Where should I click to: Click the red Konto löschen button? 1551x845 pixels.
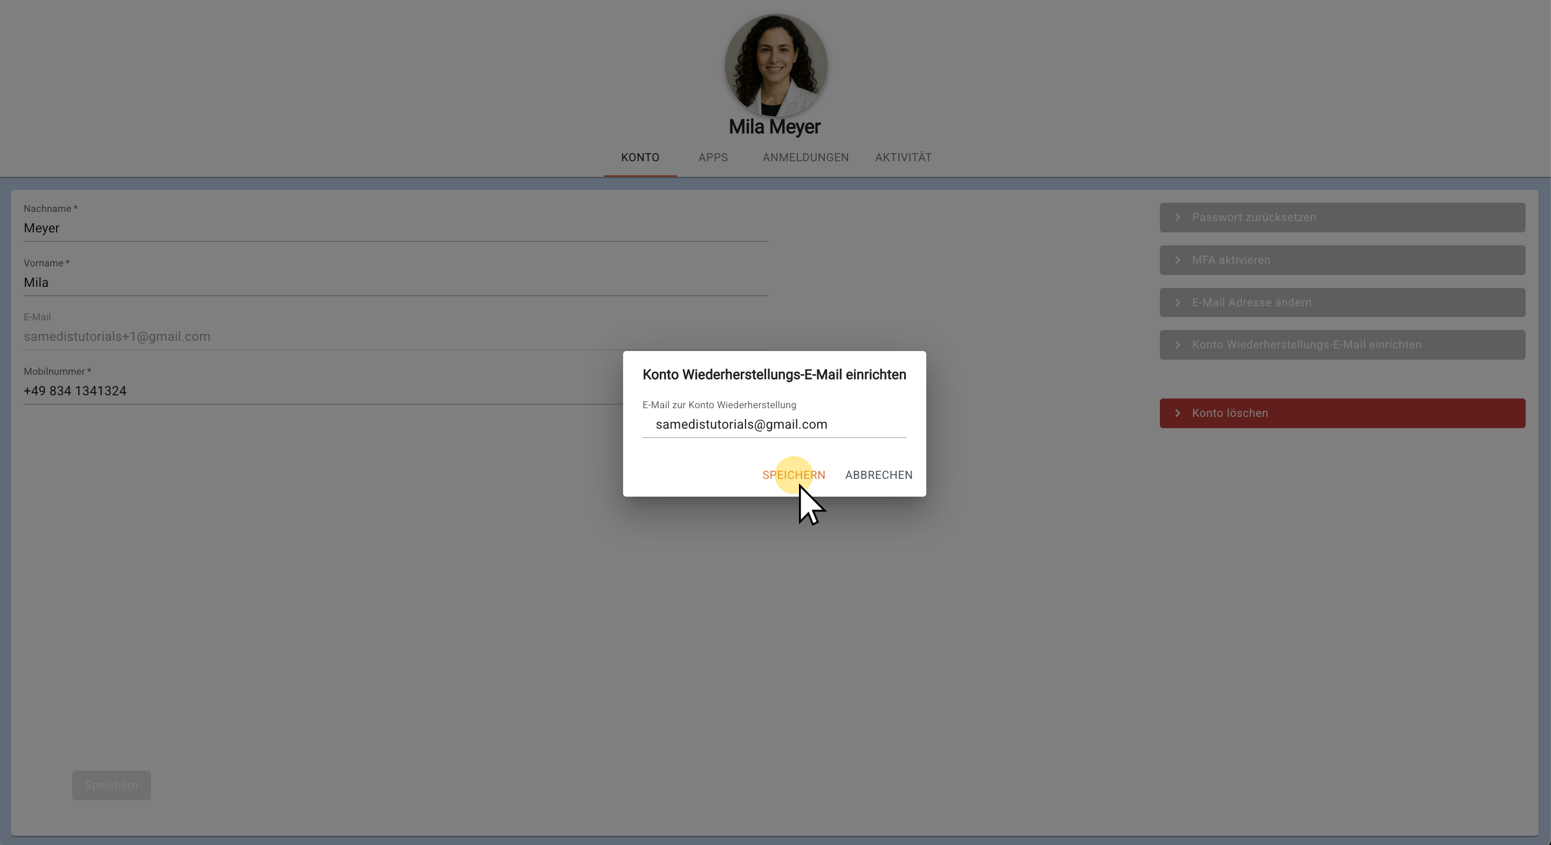1342,413
